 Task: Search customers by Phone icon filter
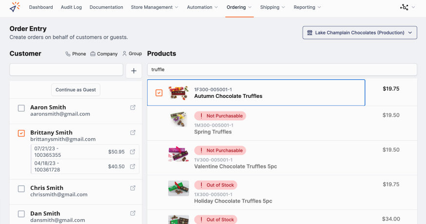(x=76, y=54)
